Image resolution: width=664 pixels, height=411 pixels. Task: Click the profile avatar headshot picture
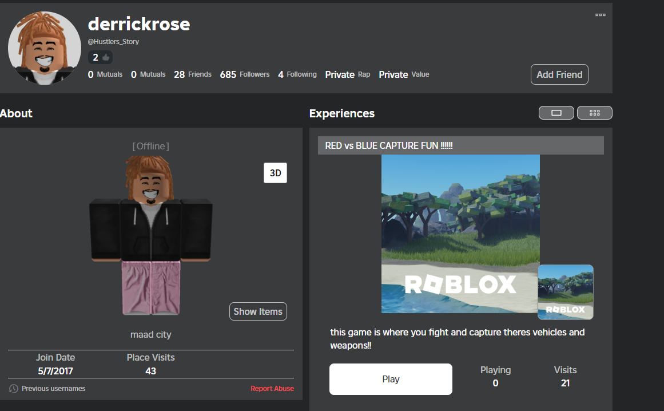45,48
